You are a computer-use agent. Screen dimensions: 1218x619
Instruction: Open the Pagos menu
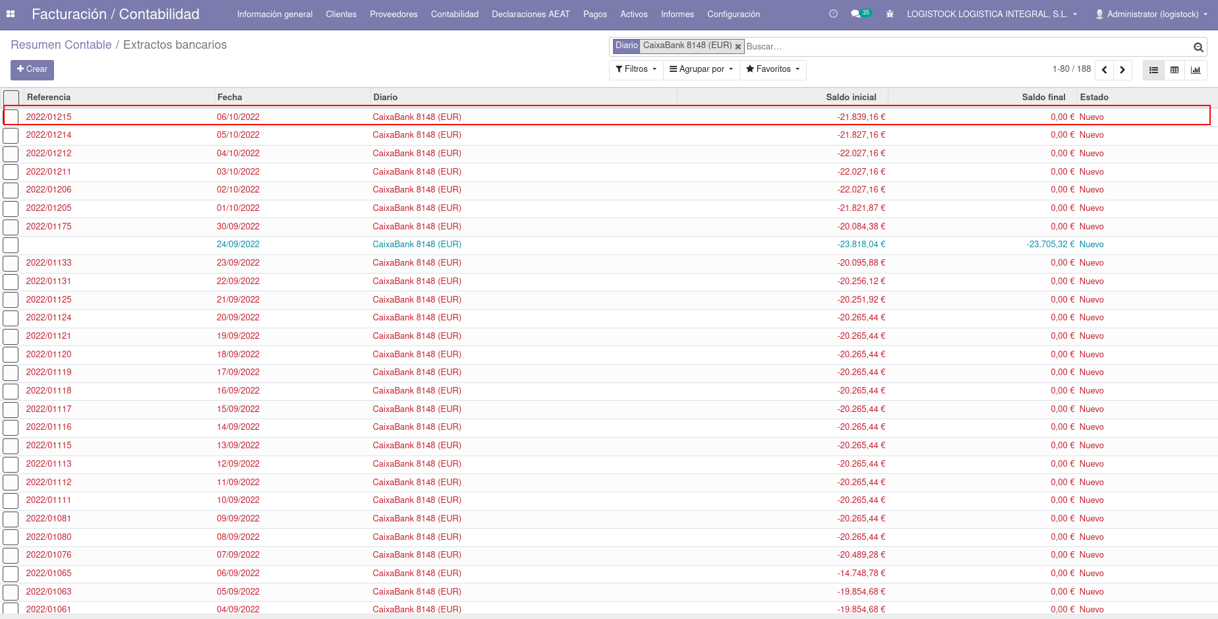(x=595, y=14)
